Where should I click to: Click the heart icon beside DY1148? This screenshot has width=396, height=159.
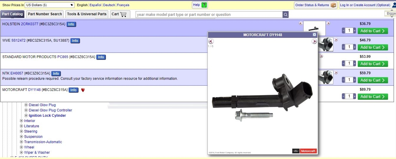(x=83, y=90)
